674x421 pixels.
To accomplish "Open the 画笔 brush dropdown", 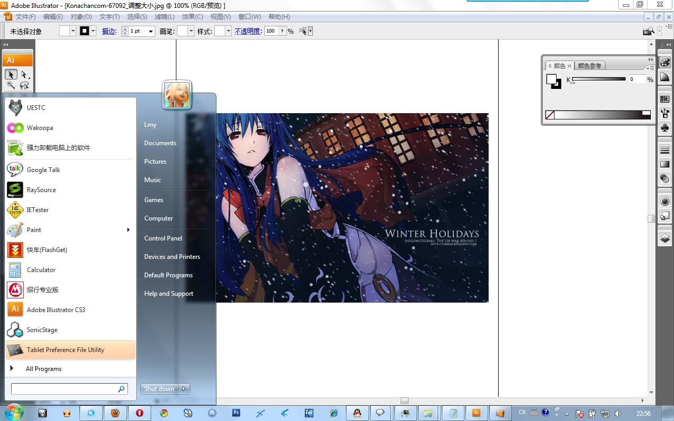I will pos(191,31).
